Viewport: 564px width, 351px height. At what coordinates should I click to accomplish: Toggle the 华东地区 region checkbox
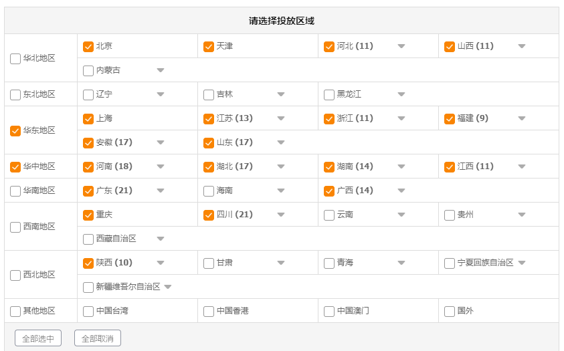15,131
